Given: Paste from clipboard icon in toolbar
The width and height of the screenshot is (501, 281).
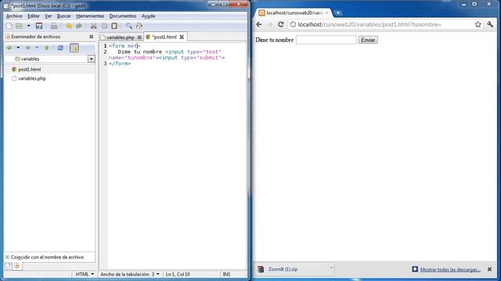Looking at the screenshot, I should [x=114, y=26].
